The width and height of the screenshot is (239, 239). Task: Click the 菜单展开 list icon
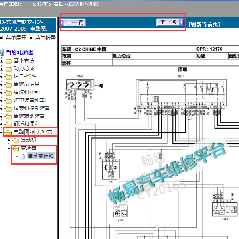pos(1,38)
